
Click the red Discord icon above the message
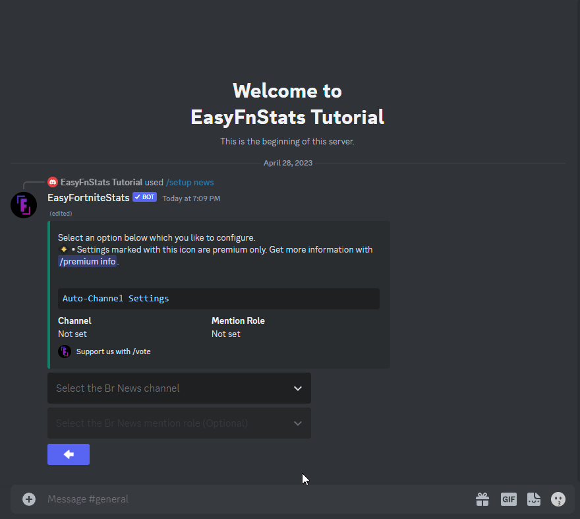pos(53,183)
